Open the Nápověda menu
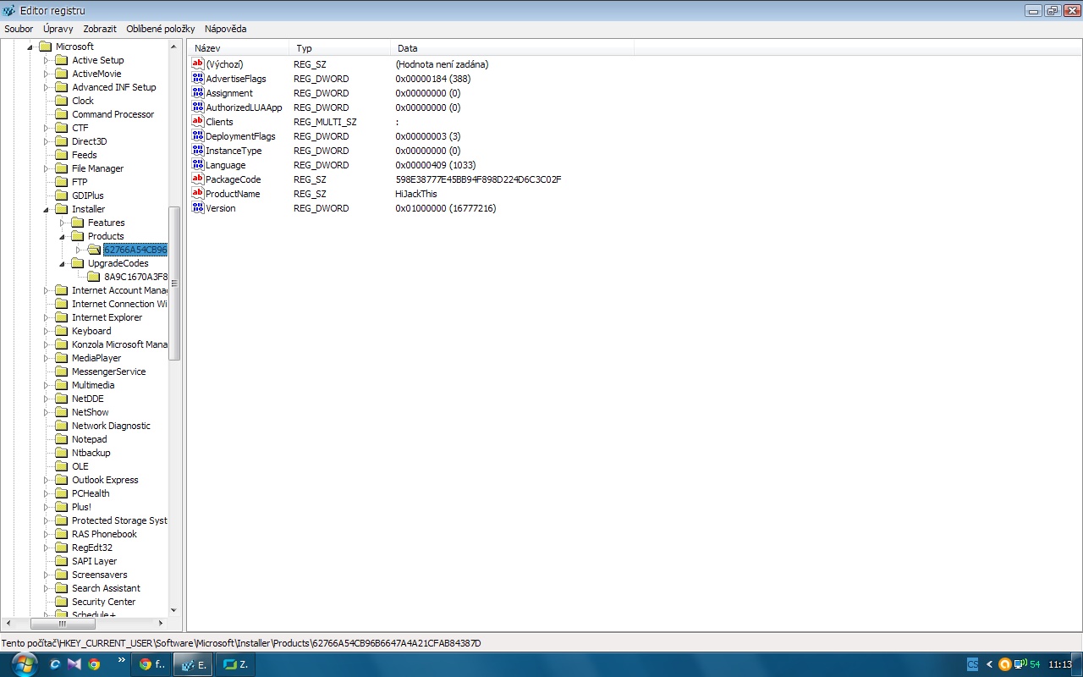 pyautogui.click(x=225, y=29)
